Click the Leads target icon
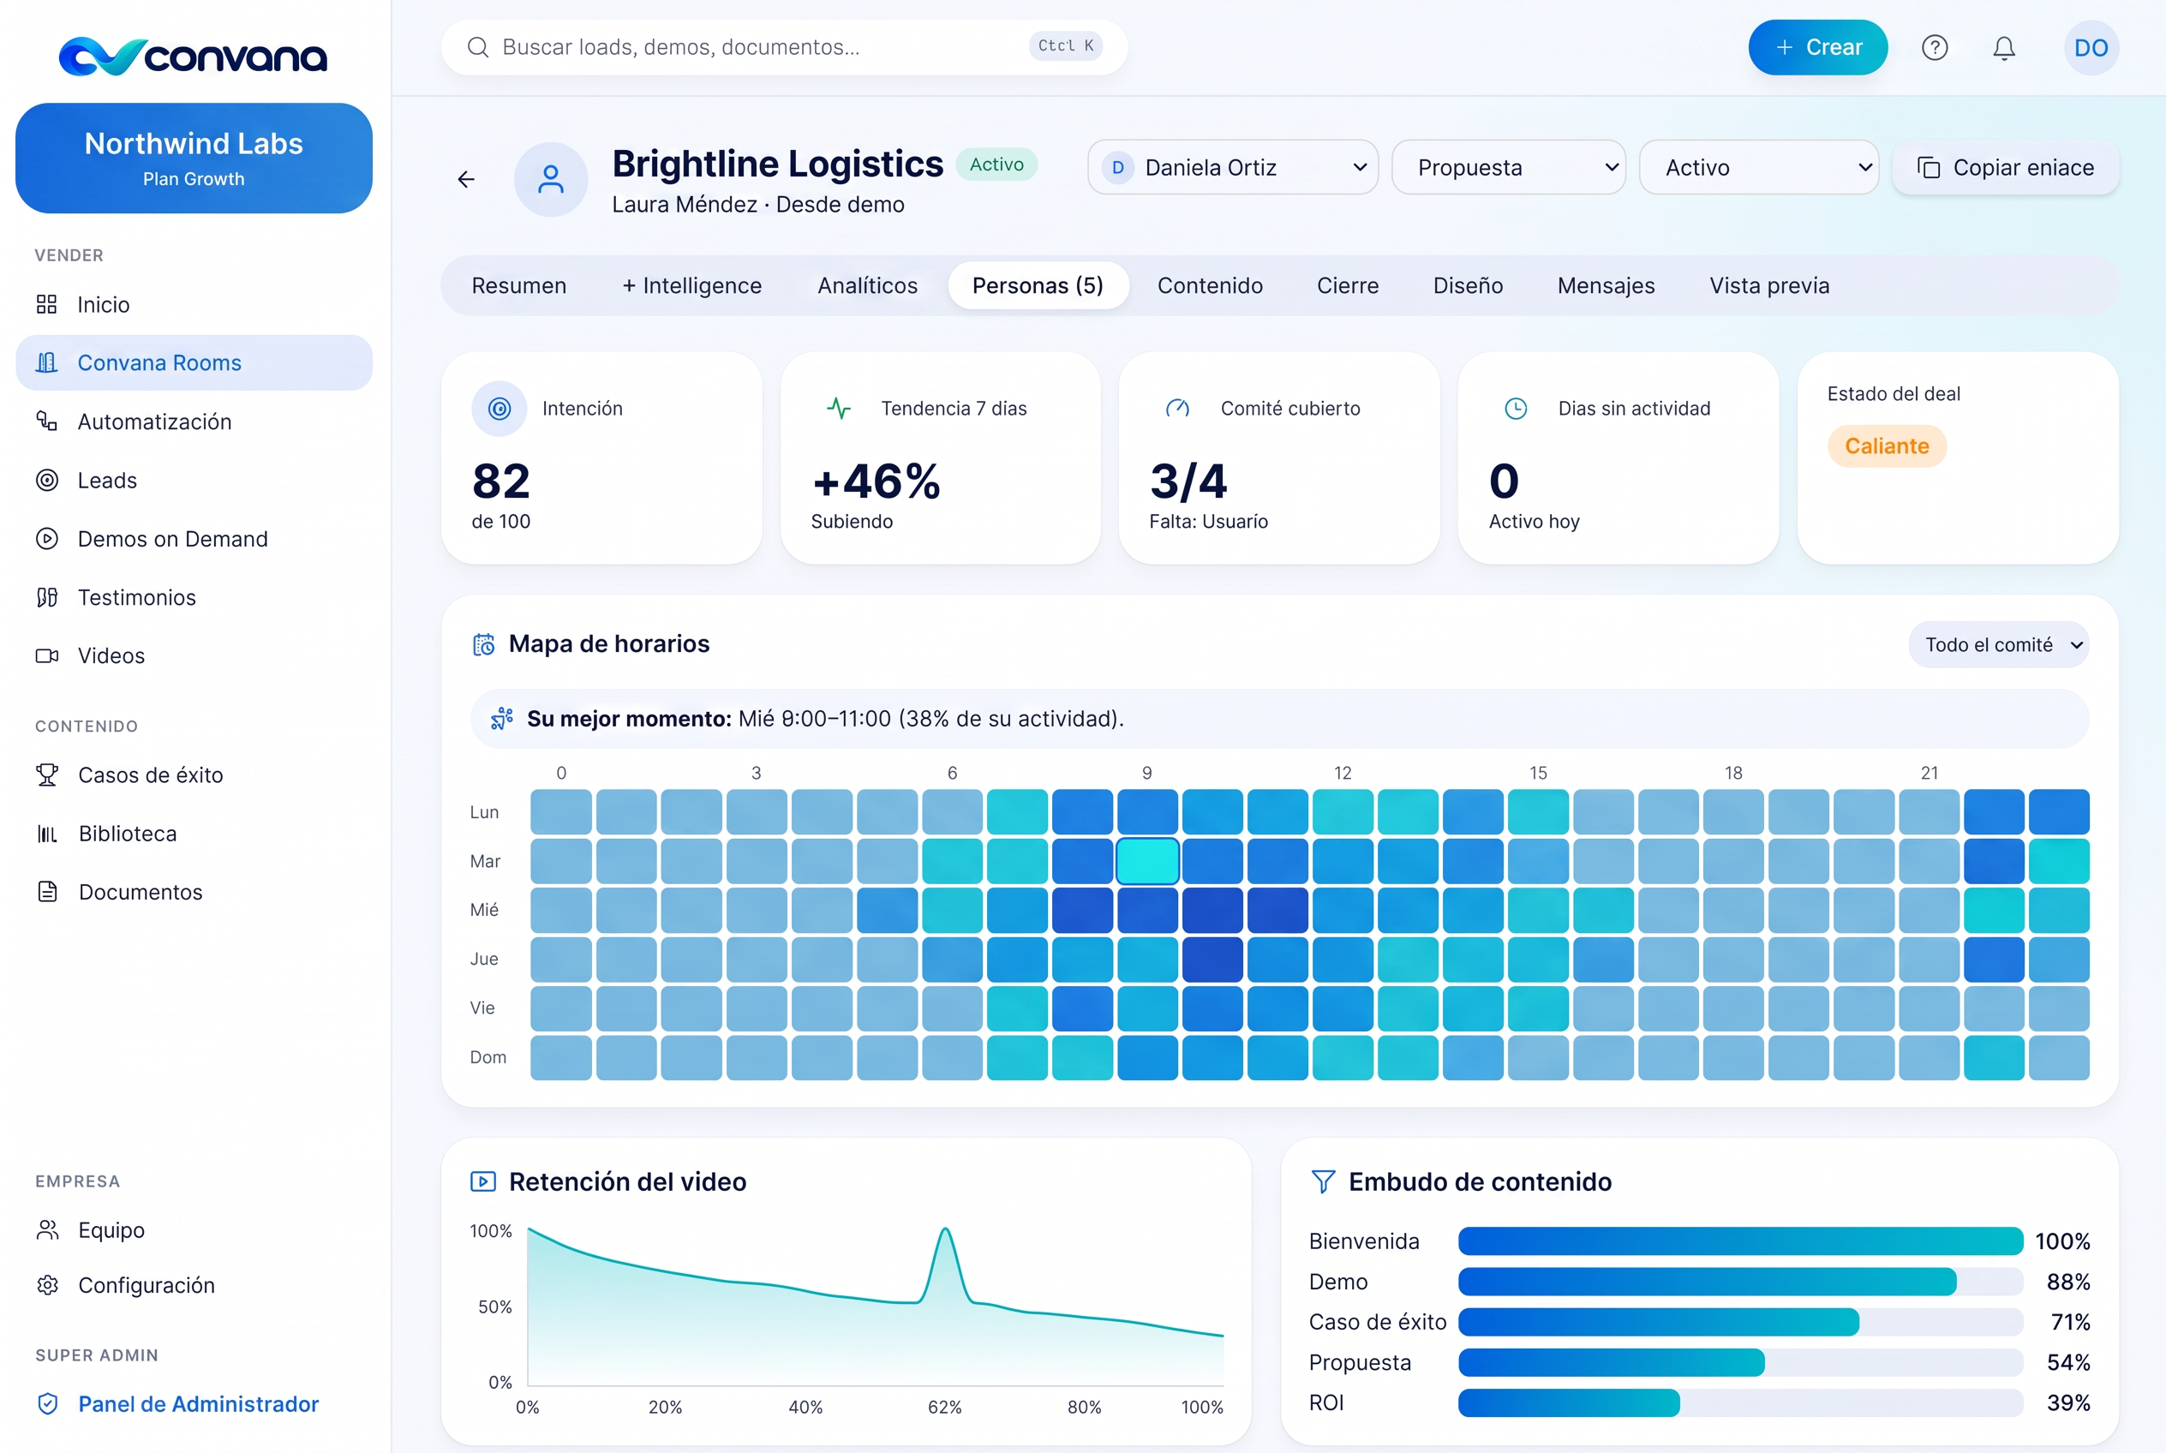This screenshot has width=2166, height=1453. click(46, 480)
